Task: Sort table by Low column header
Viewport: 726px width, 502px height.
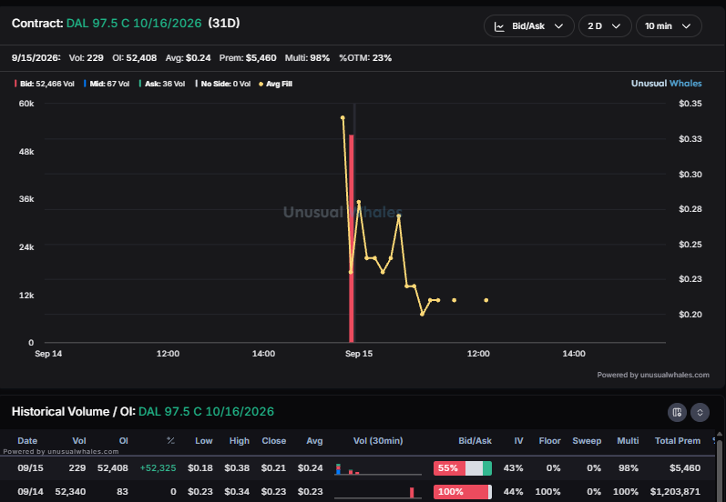Action: [x=204, y=440]
